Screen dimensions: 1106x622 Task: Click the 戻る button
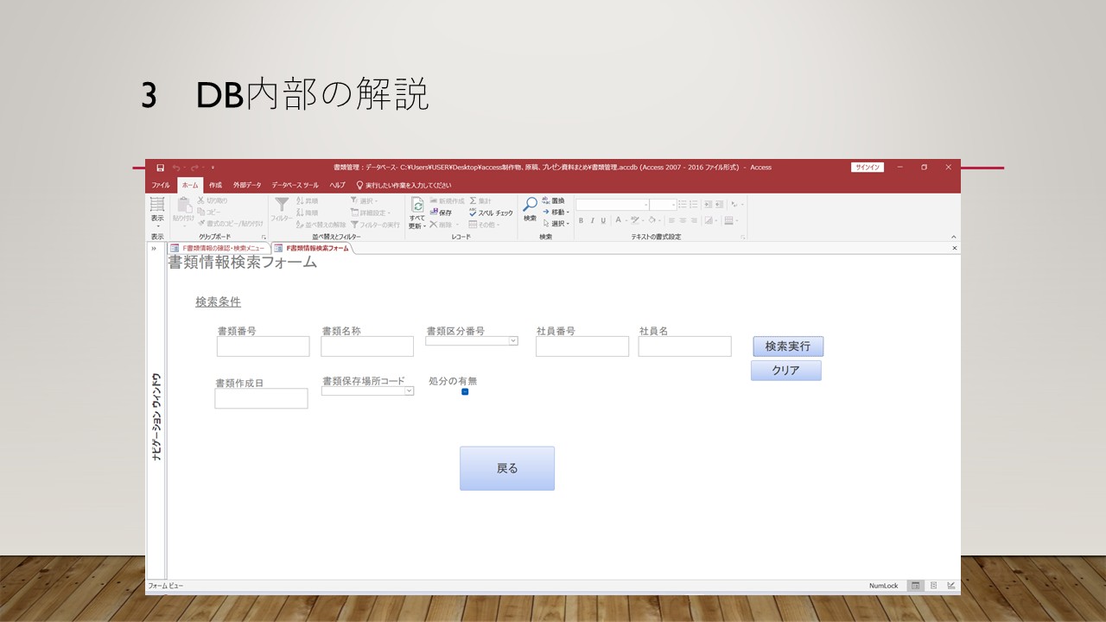point(507,468)
